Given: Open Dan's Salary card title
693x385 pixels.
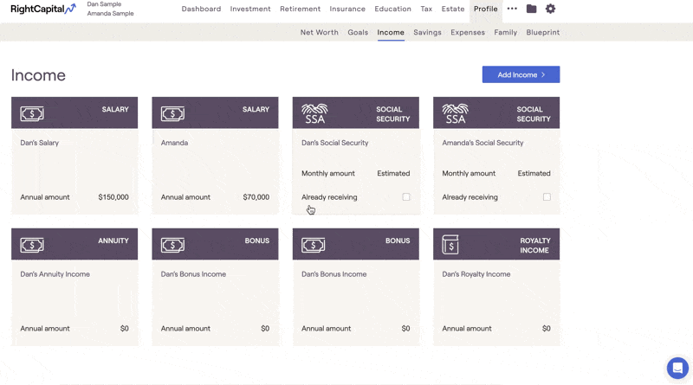Looking at the screenshot, I should click(39, 143).
